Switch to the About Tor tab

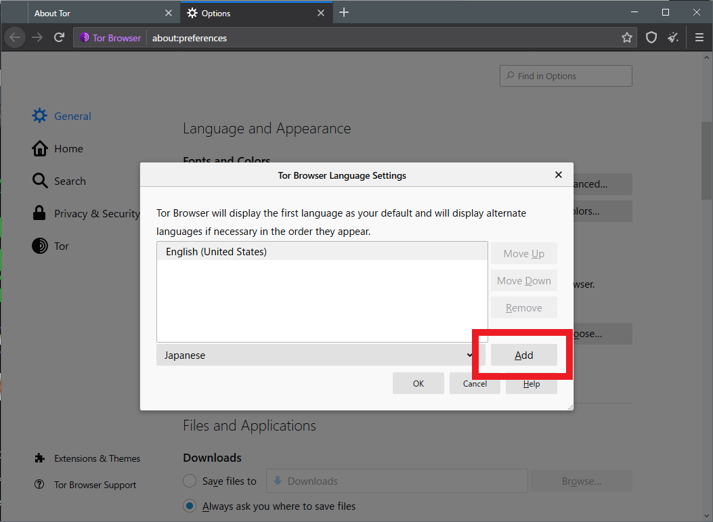95,13
